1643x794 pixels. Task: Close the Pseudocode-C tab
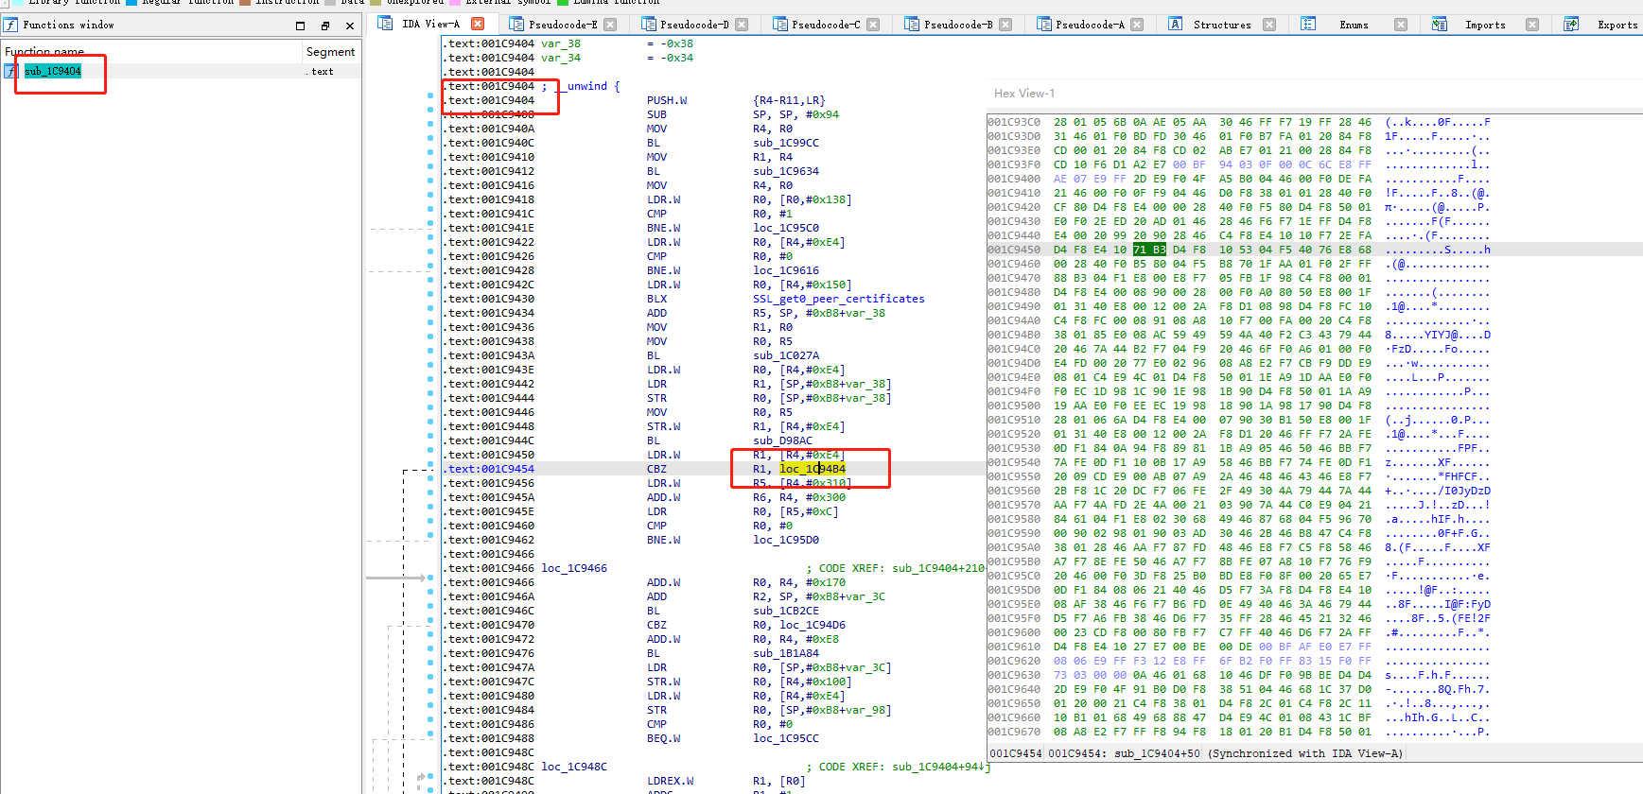873,25
